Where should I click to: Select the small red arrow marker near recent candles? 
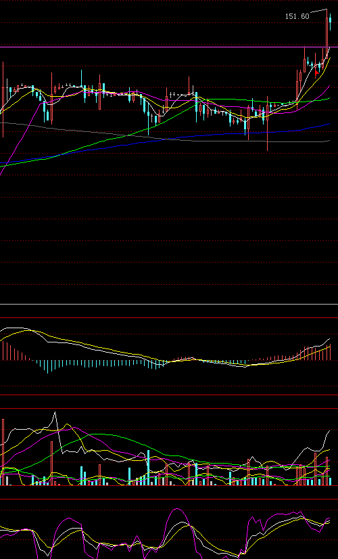(x=317, y=72)
